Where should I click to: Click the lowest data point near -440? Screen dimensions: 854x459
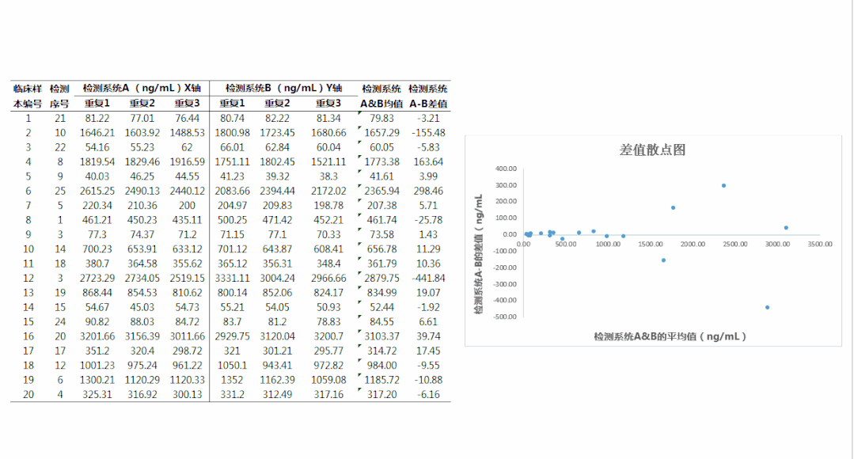coord(767,307)
